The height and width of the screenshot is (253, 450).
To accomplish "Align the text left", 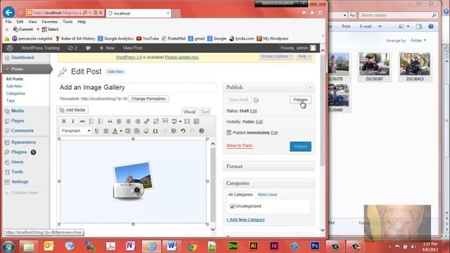I will (119, 122).
